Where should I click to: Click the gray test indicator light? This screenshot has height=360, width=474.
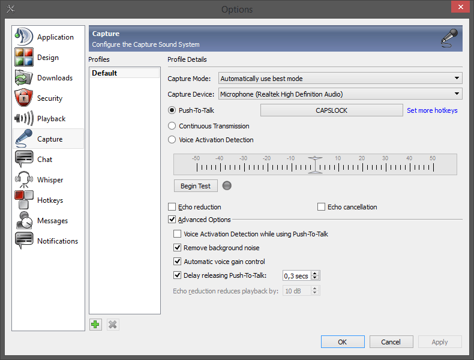pos(227,185)
